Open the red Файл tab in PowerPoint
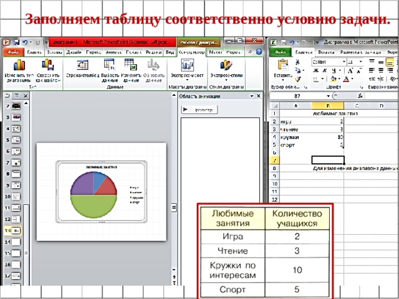Viewport: 399px width, 299px height. click(x=14, y=52)
